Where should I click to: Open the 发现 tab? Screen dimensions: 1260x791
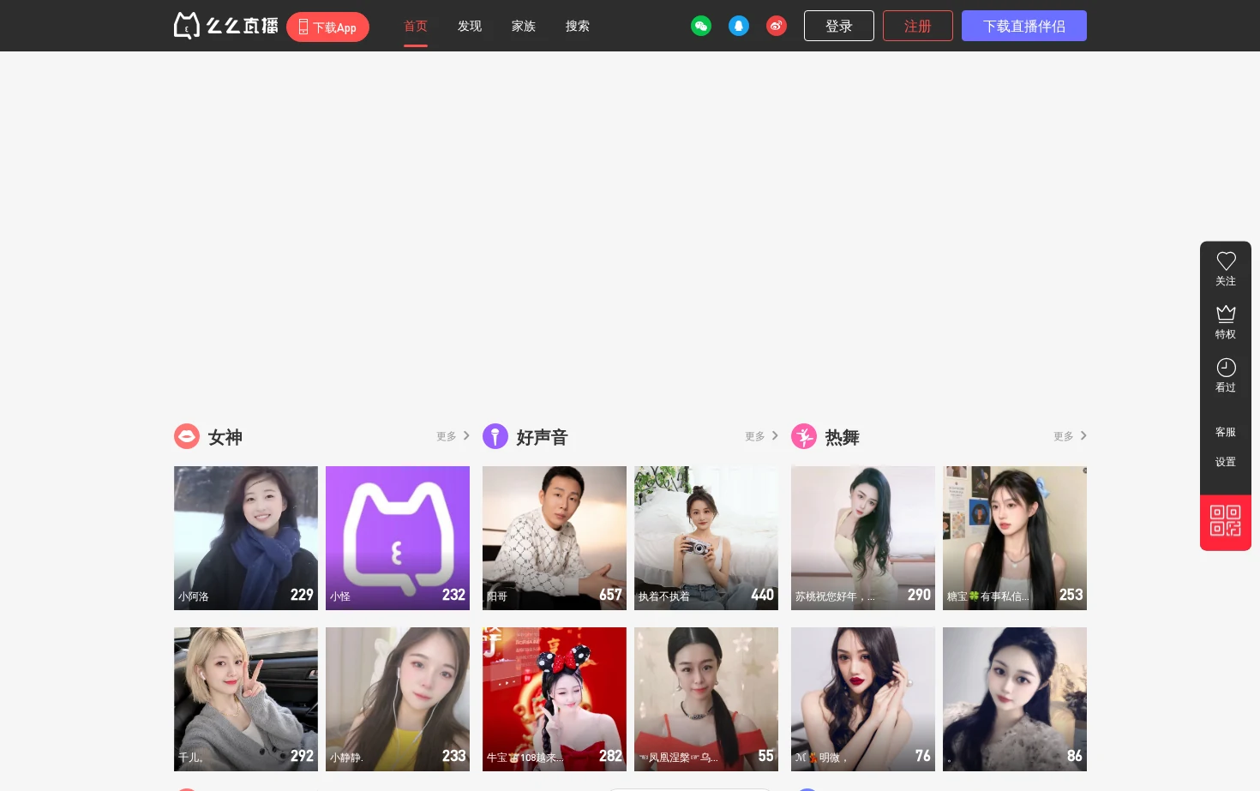click(470, 26)
